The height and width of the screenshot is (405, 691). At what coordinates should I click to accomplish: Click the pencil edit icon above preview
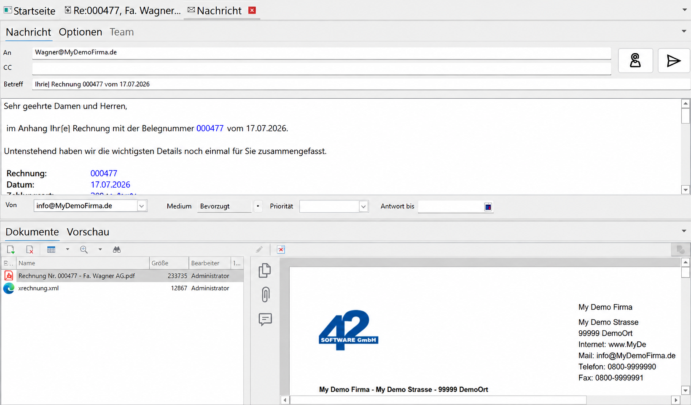pyautogui.click(x=259, y=250)
